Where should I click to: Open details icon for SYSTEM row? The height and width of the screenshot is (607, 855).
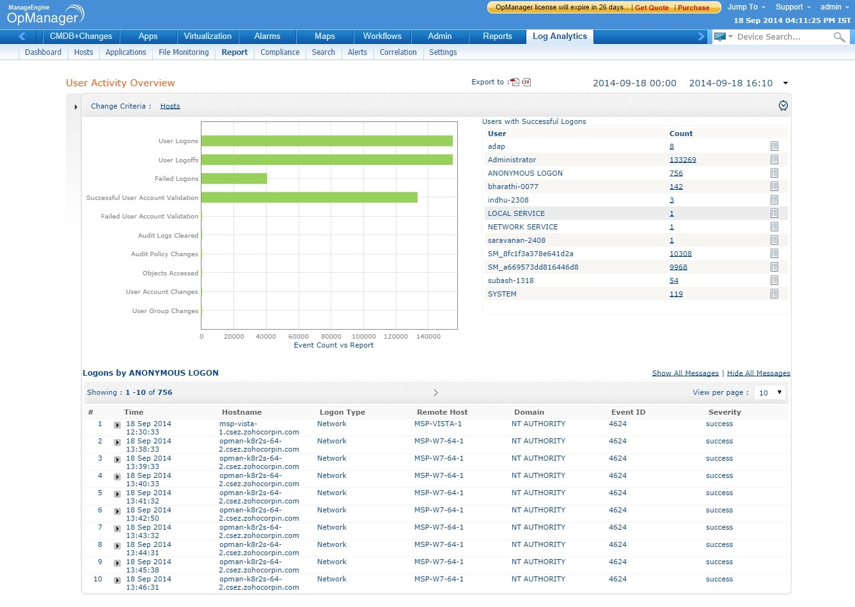click(774, 294)
